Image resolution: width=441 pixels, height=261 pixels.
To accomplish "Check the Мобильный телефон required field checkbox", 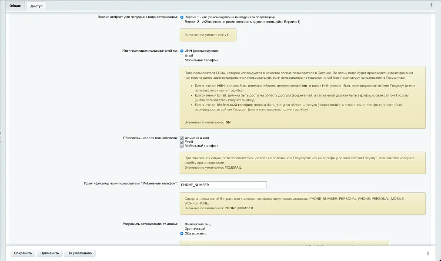I will point(181,146).
